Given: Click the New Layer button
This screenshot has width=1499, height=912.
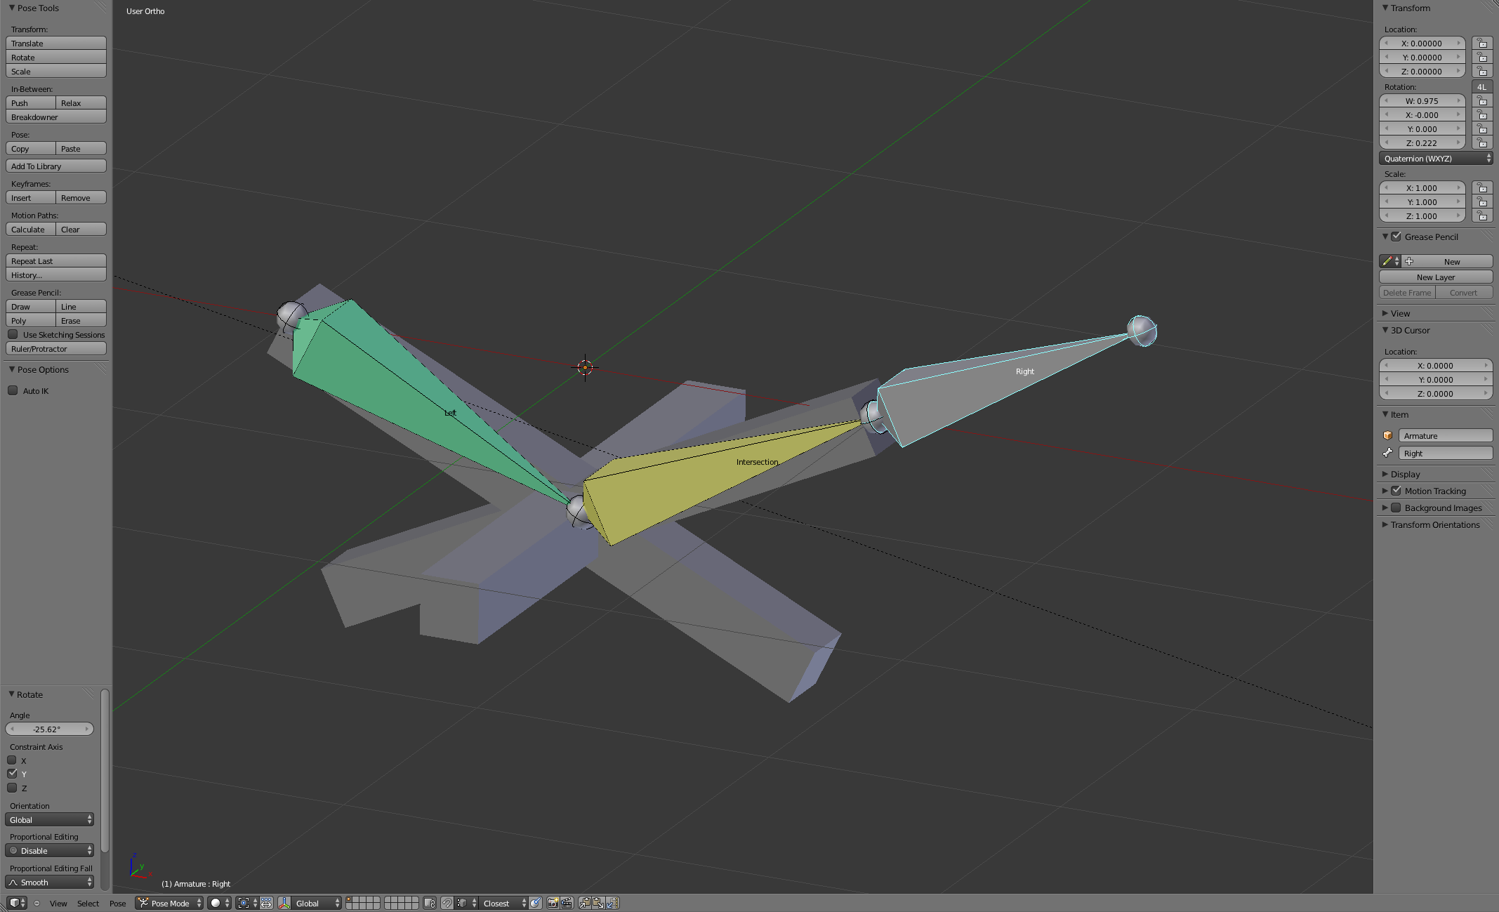Looking at the screenshot, I should (x=1436, y=277).
